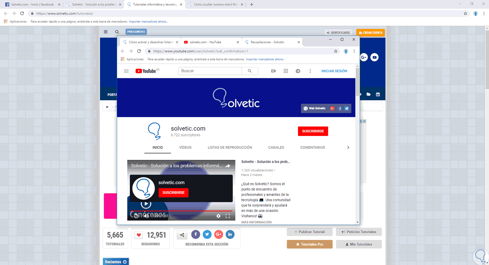Click Web Solvetic banner link

coord(314,109)
